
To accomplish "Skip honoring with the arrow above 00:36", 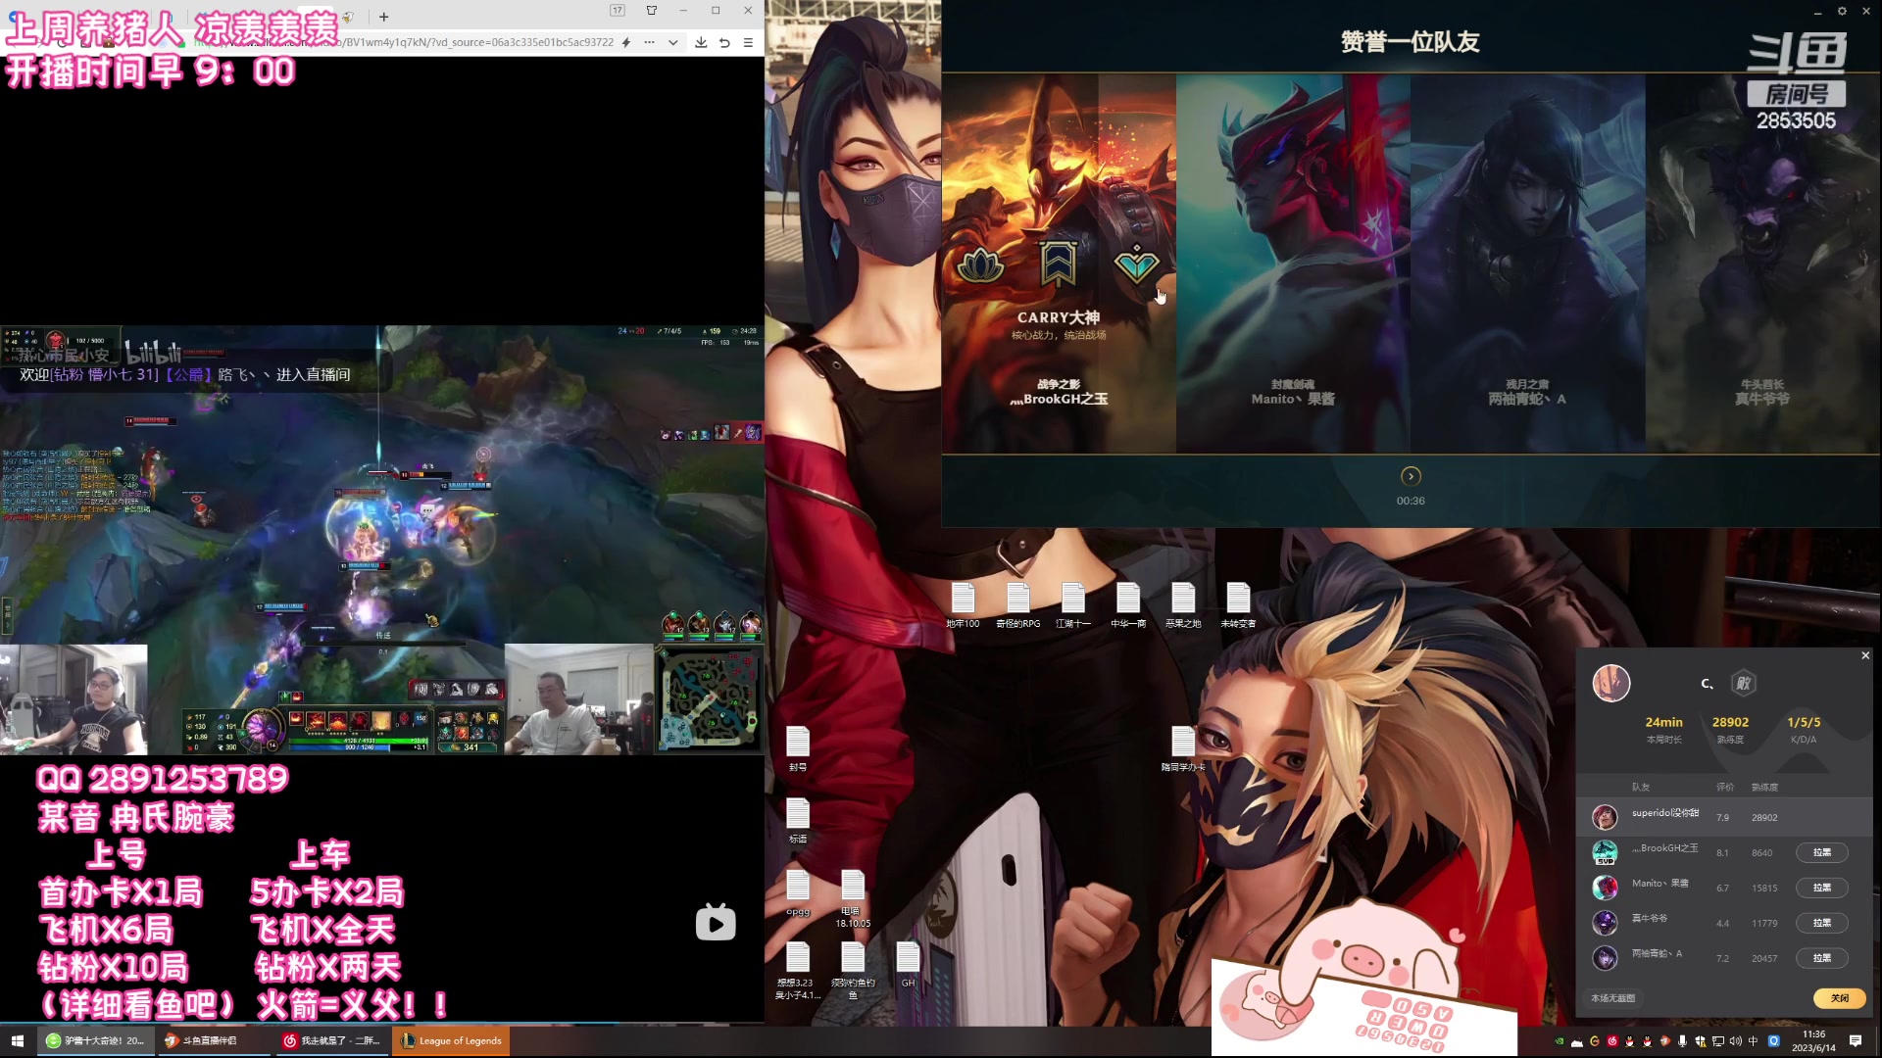I will (x=1411, y=476).
